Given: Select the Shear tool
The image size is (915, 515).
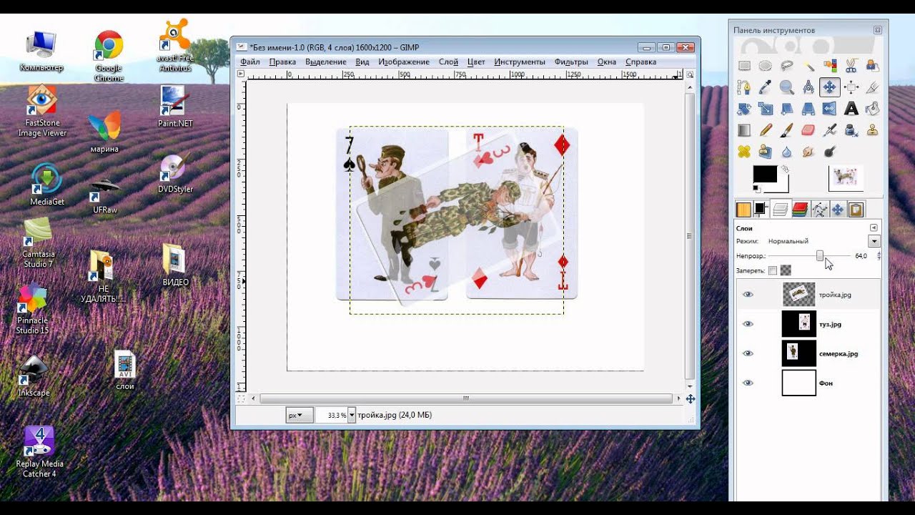Looking at the screenshot, I should (x=787, y=109).
